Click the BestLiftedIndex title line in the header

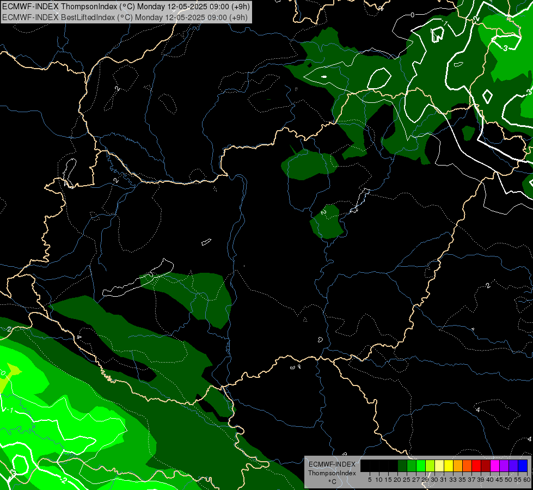(x=125, y=17)
